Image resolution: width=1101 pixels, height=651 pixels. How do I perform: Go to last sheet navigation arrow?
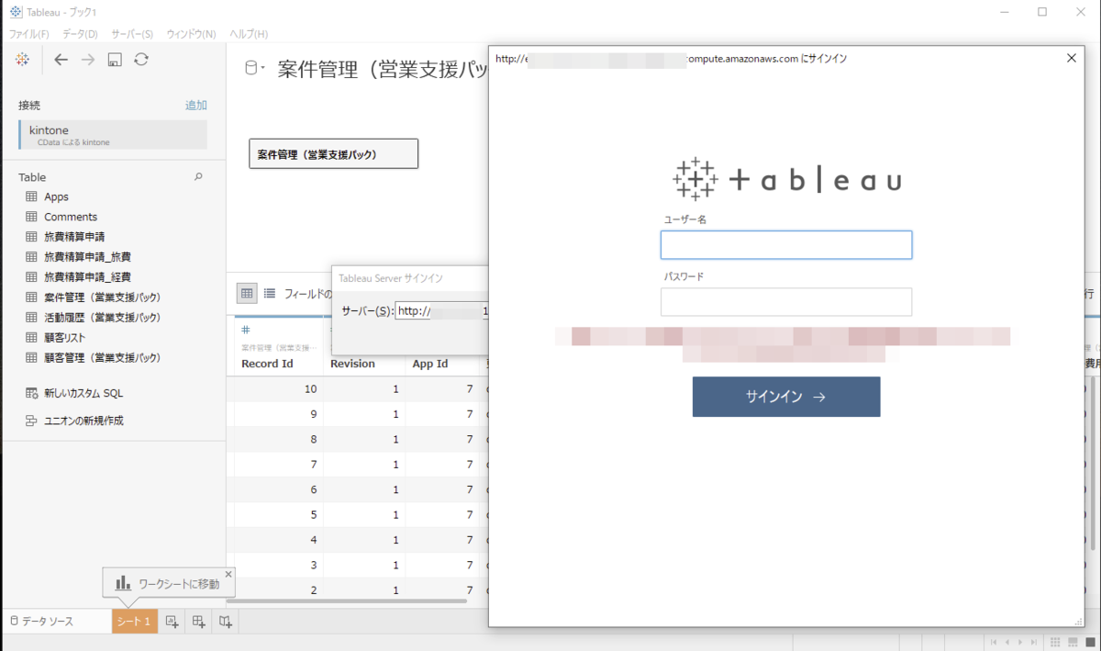[1034, 642]
